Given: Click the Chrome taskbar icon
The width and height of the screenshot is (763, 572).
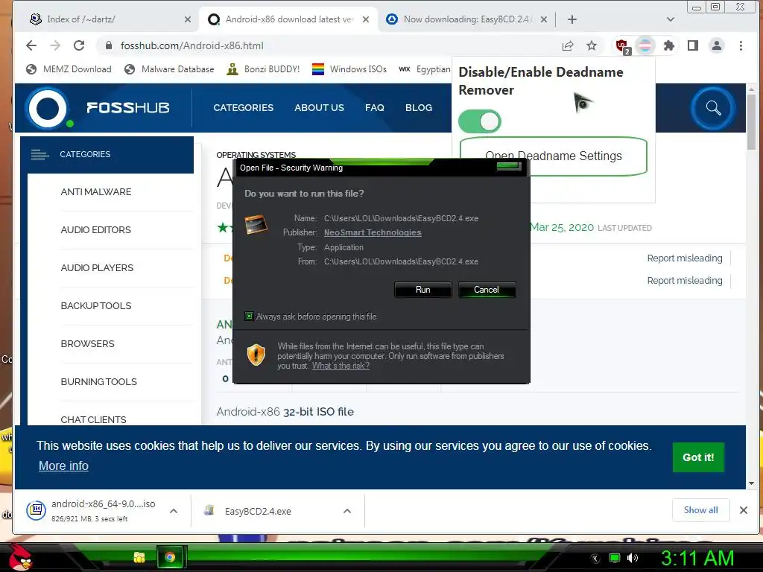Looking at the screenshot, I should pyautogui.click(x=170, y=557).
